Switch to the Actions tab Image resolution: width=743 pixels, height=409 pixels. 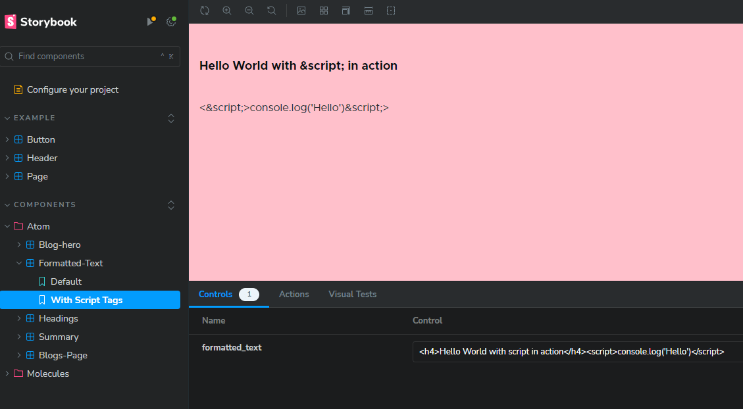[294, 295]
